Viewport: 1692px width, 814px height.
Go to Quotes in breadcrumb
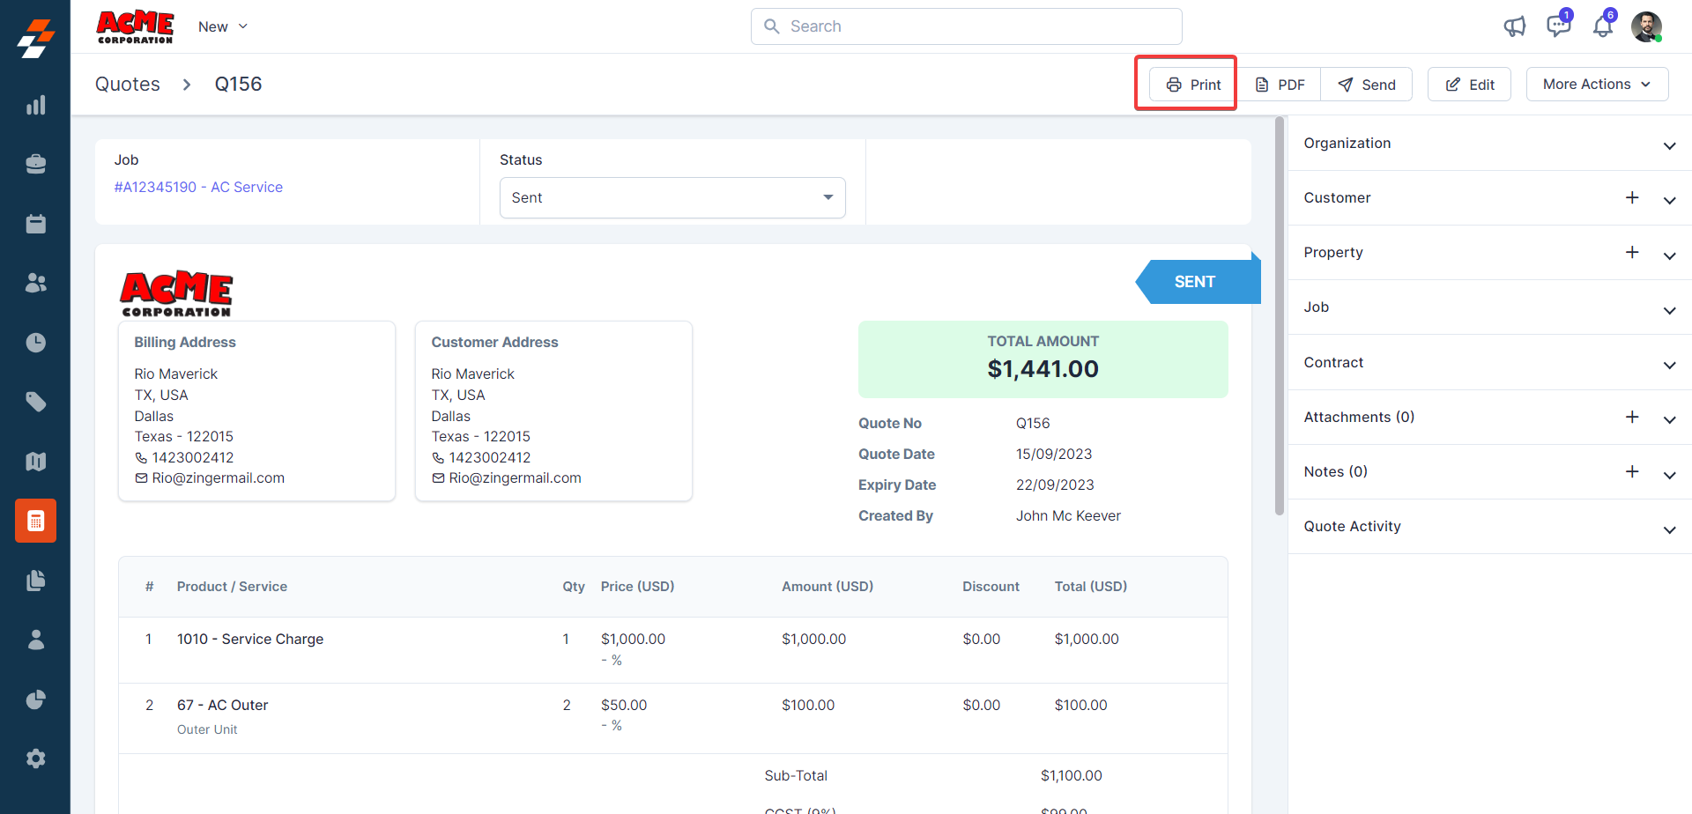[128, 85]
